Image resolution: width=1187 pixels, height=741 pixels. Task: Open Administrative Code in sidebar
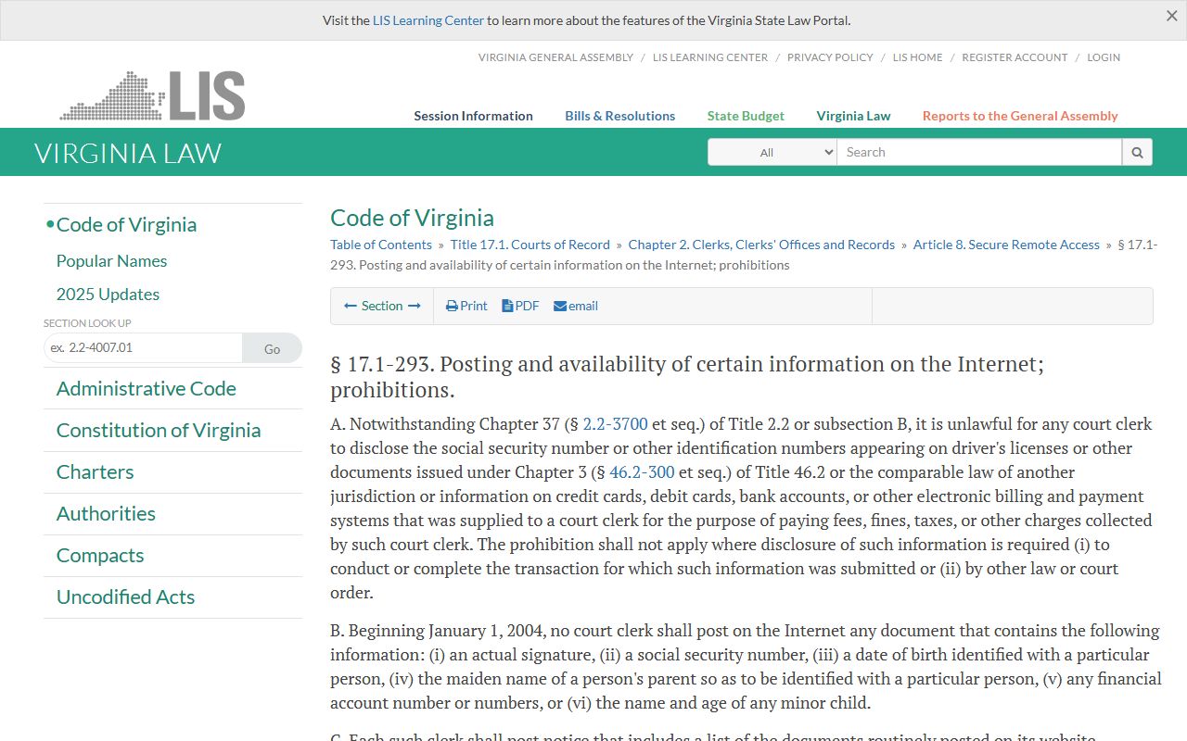pos(147,389)
